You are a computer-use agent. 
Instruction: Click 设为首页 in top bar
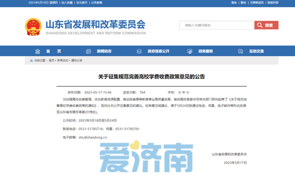pyautogui.click(x=82, y=3)
